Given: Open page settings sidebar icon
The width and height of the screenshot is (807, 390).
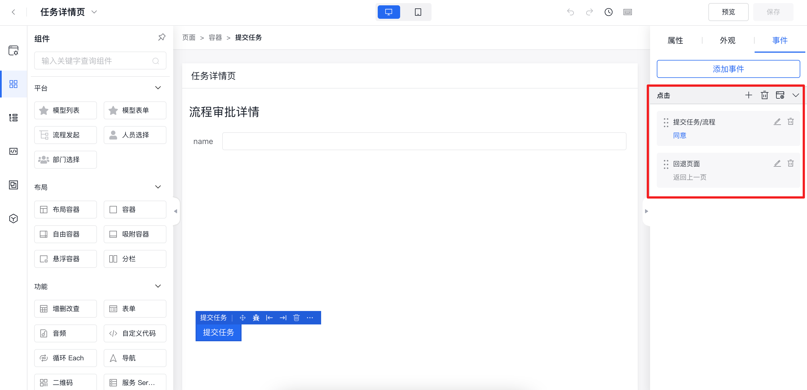Looking at the screenshot, I should [x=13, y=50].
